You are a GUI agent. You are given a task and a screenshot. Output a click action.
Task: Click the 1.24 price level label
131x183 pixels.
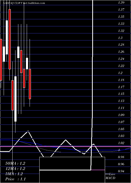click(121, 59)
